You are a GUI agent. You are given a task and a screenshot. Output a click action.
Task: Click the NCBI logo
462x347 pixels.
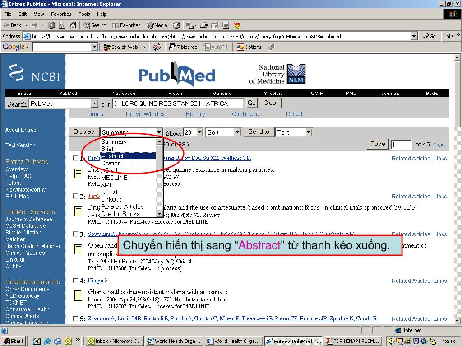(x=34, y=73)
